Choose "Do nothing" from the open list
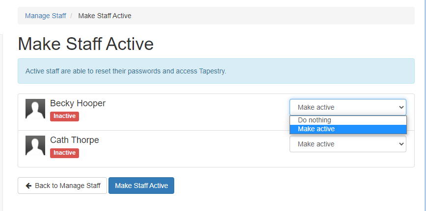The image size is (426, 211). [x=315, y=120]
